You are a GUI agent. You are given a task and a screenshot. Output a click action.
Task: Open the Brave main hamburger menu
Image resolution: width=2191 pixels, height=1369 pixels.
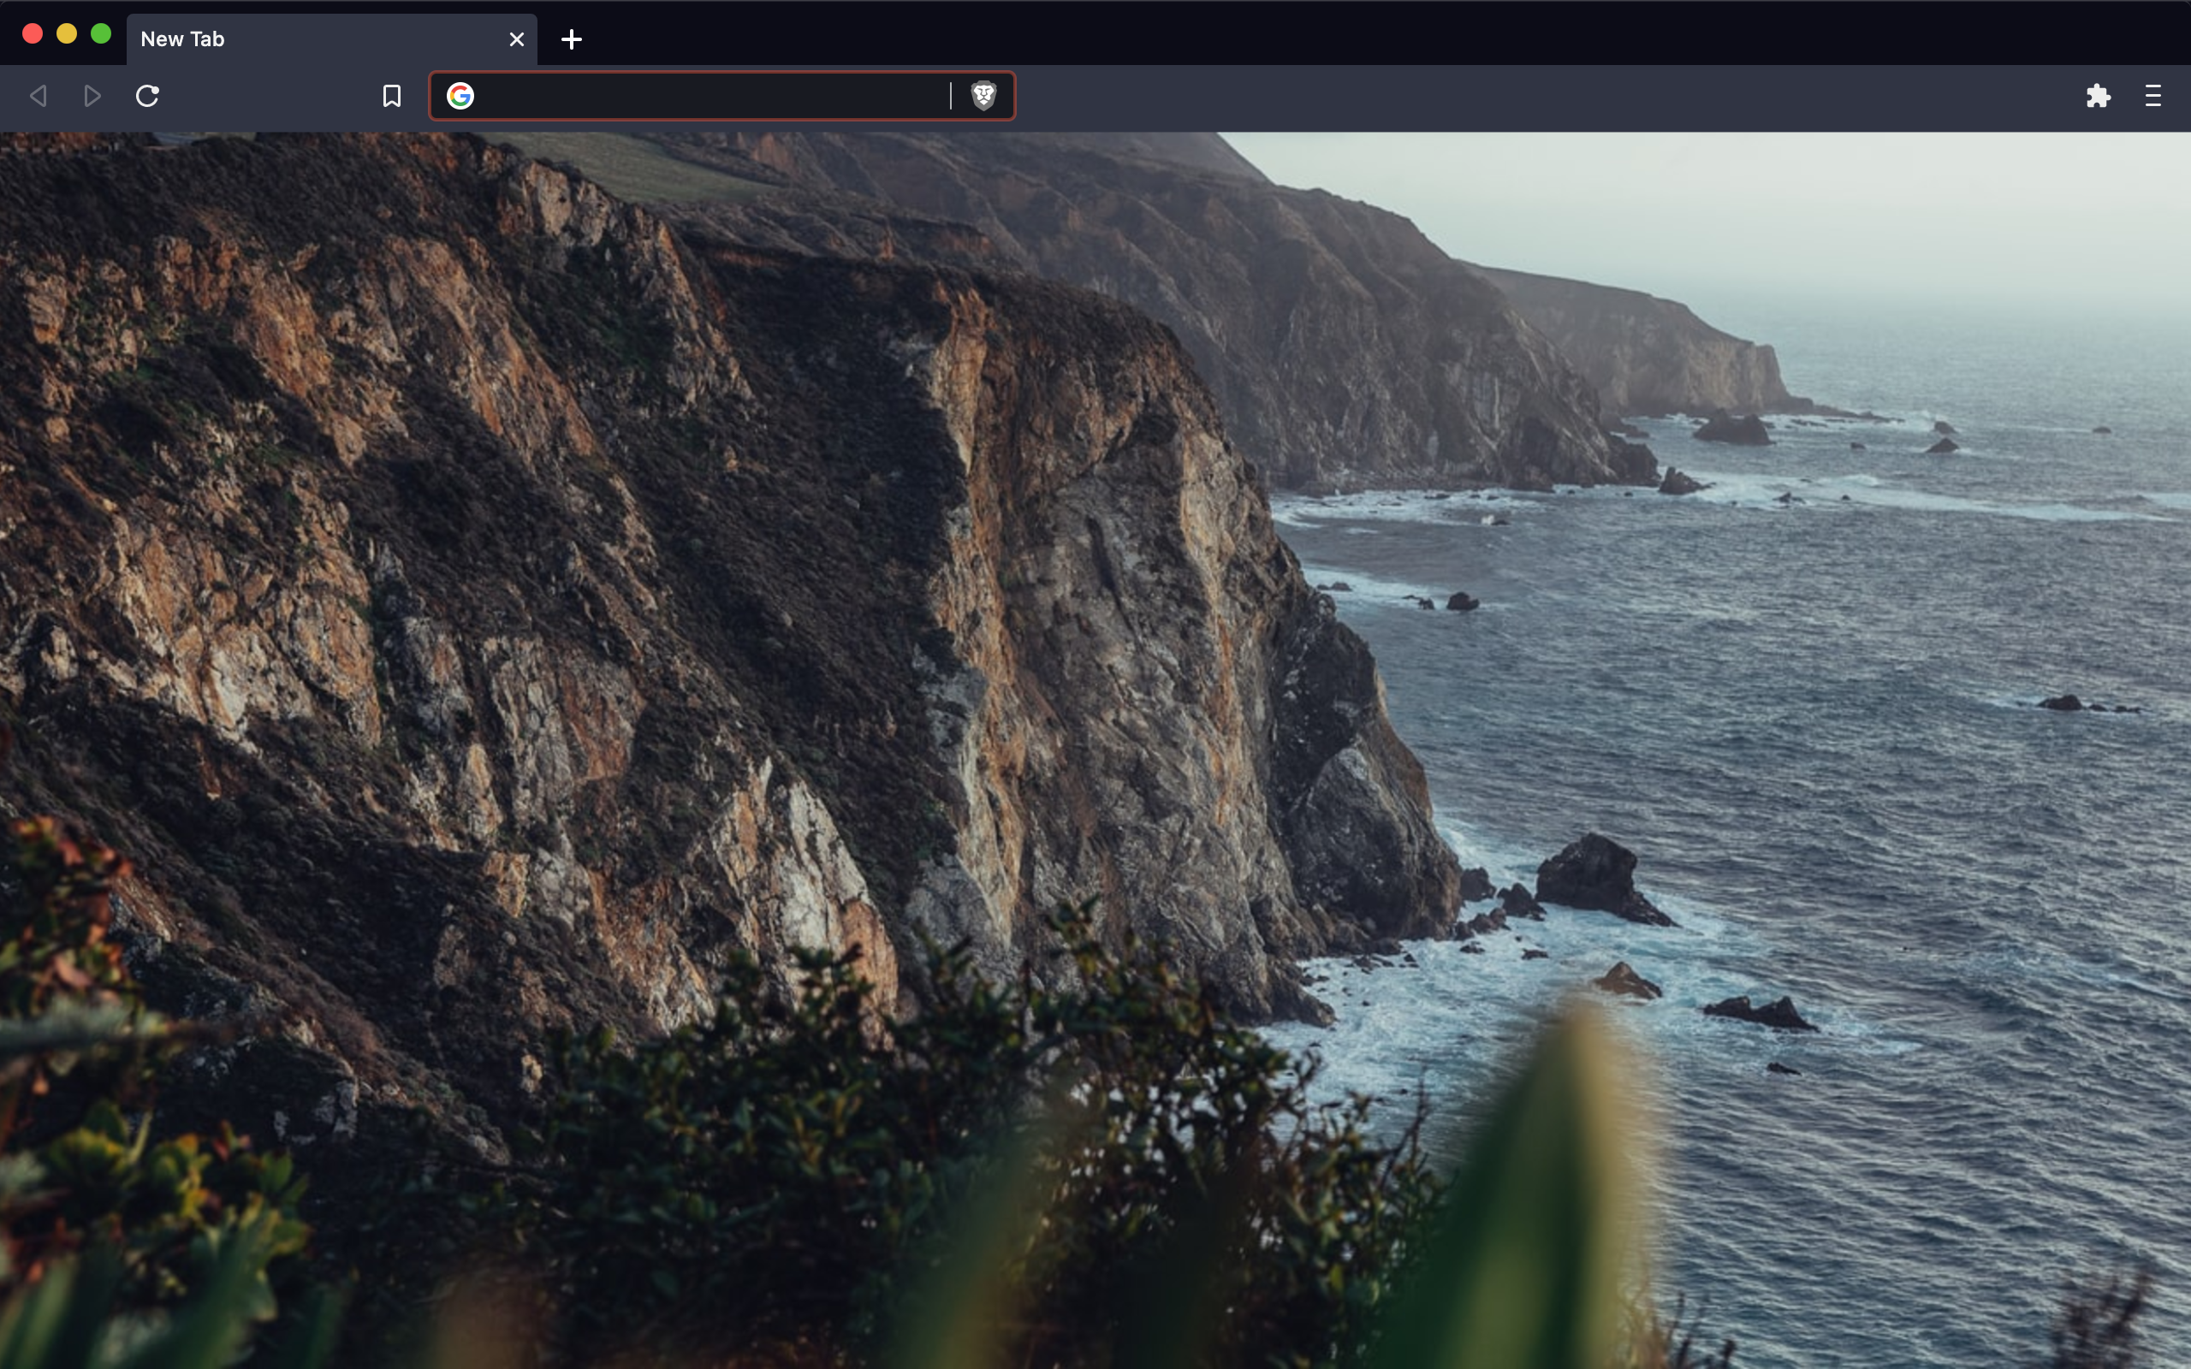[x=2153, y=96]
